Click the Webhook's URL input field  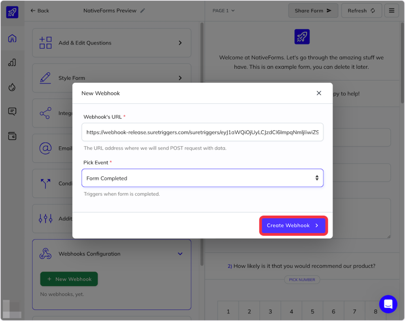point(202,133)
